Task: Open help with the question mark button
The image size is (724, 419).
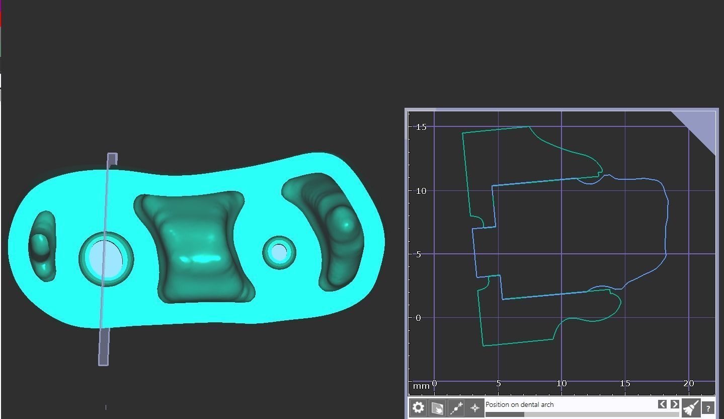Action: [x=708, y=408]
